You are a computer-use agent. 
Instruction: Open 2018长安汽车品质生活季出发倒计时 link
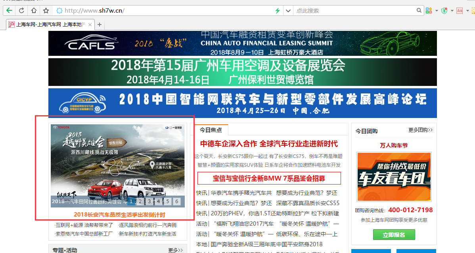119,215
